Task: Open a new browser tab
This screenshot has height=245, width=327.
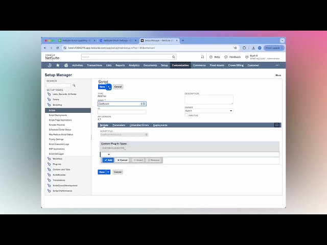Action: [183, 41]
